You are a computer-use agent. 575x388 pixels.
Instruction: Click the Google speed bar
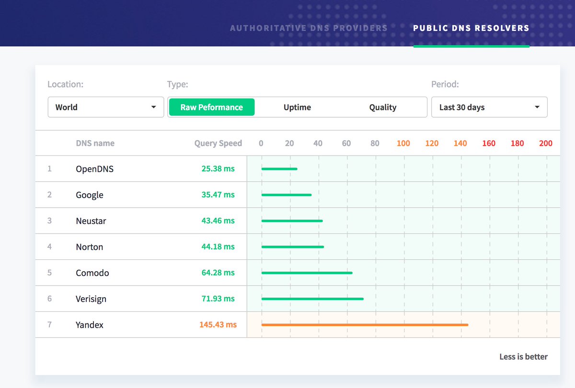pyautogui.click(x=287, y=195)
